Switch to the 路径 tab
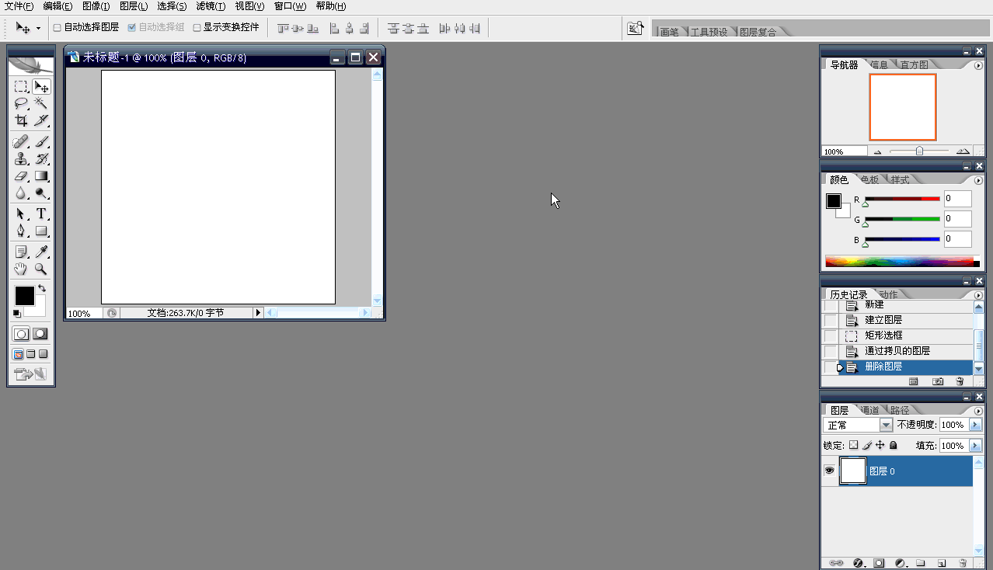 point(900,410)
